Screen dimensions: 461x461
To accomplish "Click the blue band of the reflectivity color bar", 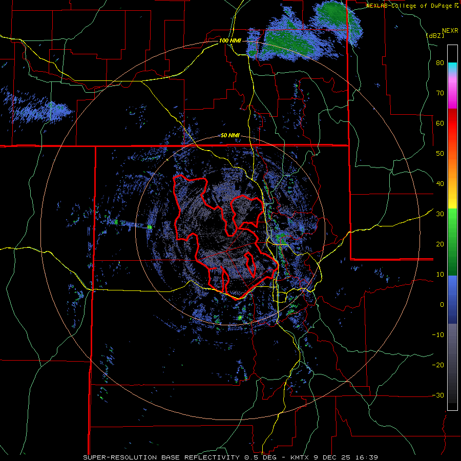I will [452, 300].
